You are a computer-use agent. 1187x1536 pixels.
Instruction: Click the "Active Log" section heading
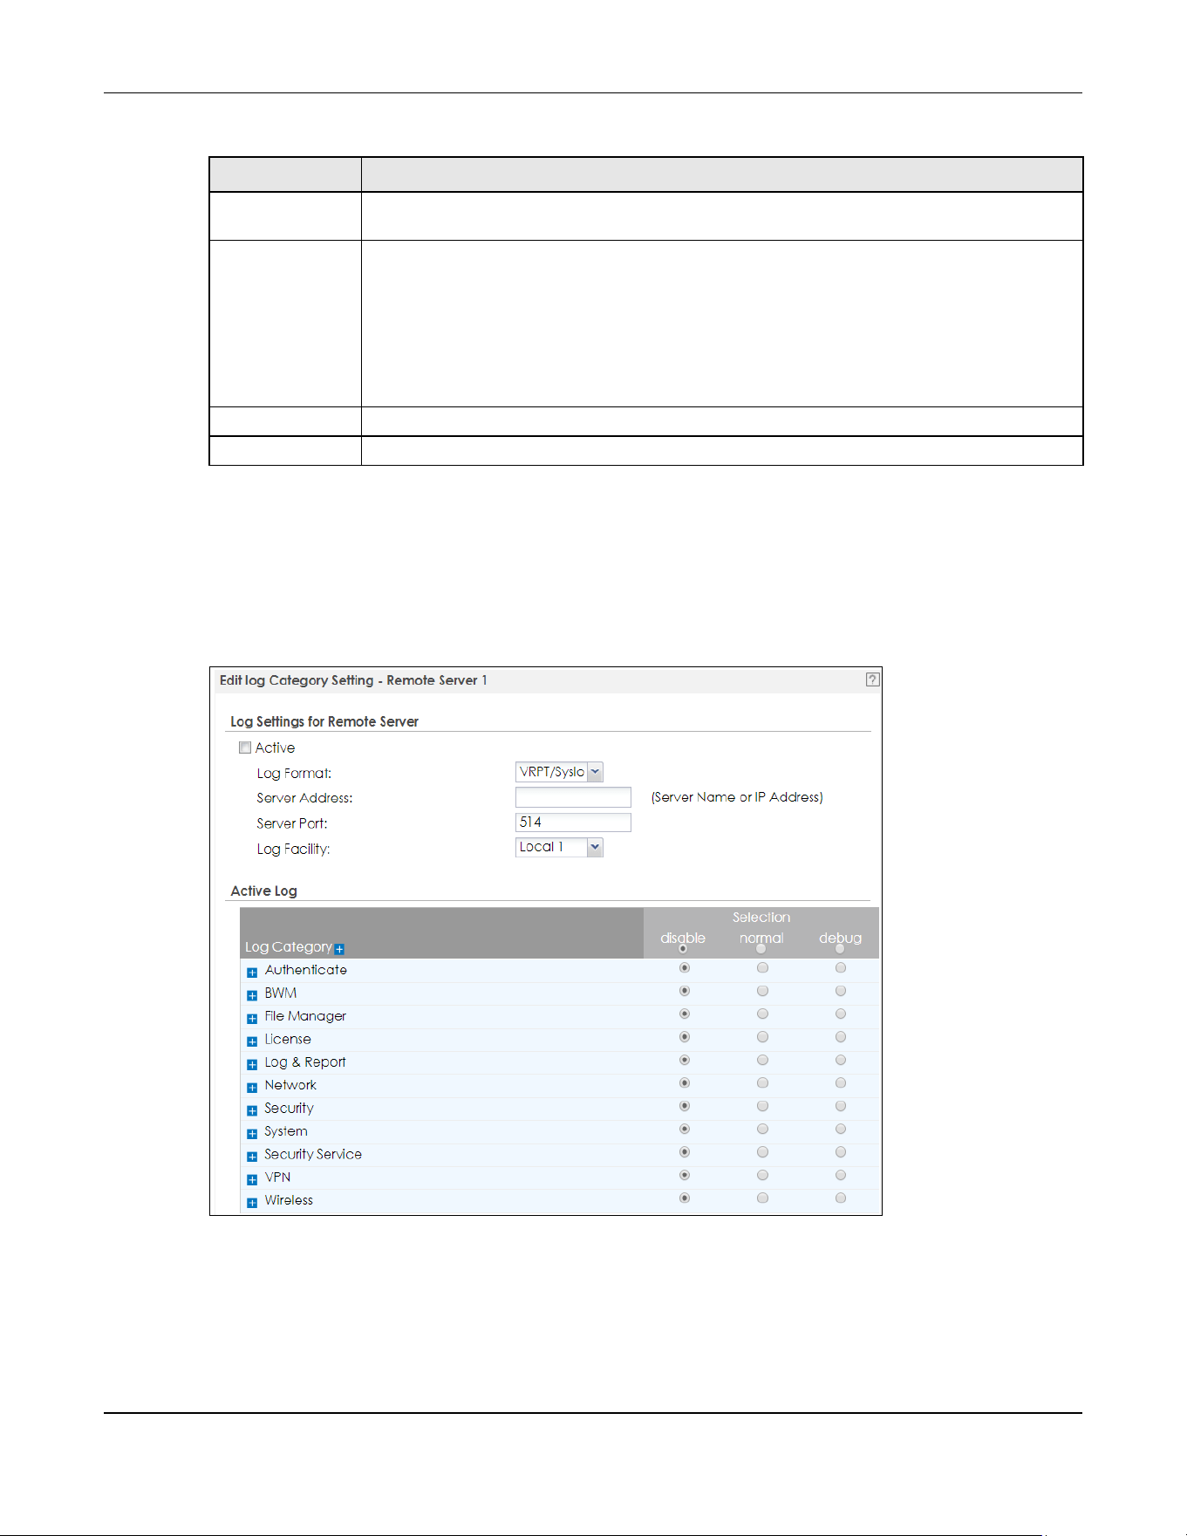(263, 891)
